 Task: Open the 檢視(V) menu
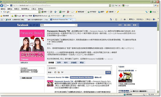pos(17,9)
